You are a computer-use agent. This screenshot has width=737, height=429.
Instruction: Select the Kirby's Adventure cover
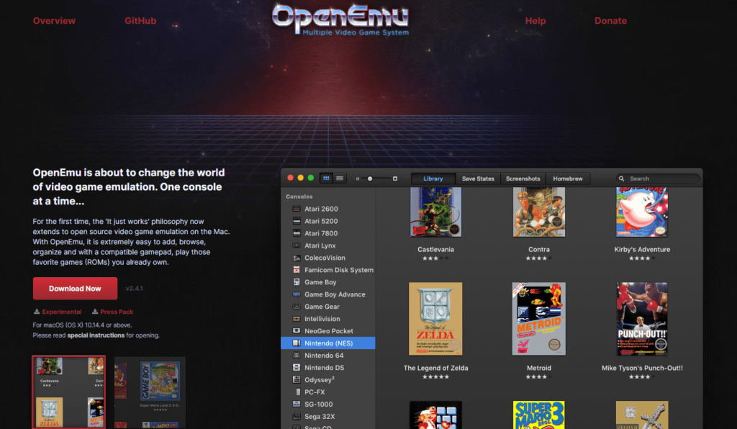tap(642, 212)
